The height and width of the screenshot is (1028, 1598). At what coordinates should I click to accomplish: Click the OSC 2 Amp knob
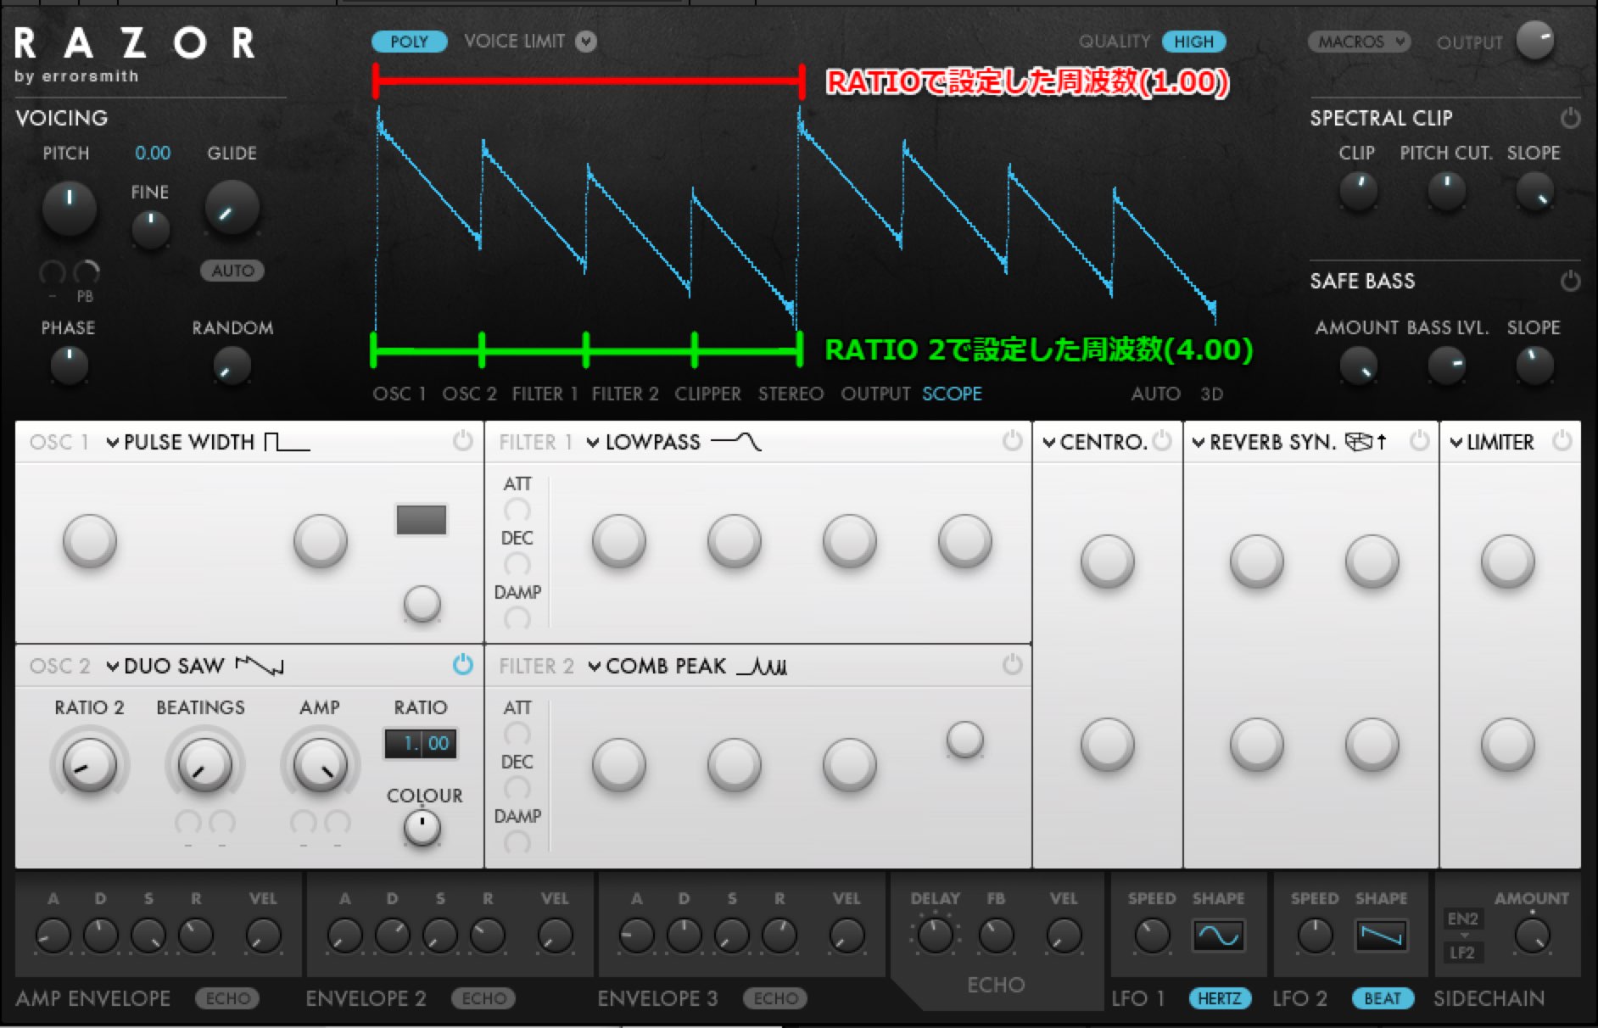point(320,763)
